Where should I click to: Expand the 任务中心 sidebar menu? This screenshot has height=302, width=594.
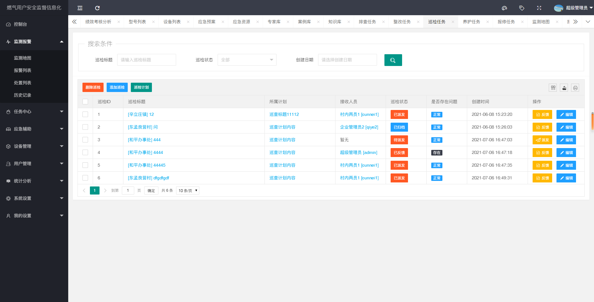[x=34, y=112]
